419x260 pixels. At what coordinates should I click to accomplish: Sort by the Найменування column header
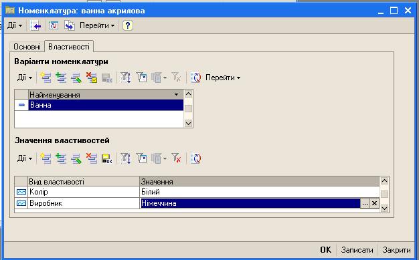tap(106, 94)
